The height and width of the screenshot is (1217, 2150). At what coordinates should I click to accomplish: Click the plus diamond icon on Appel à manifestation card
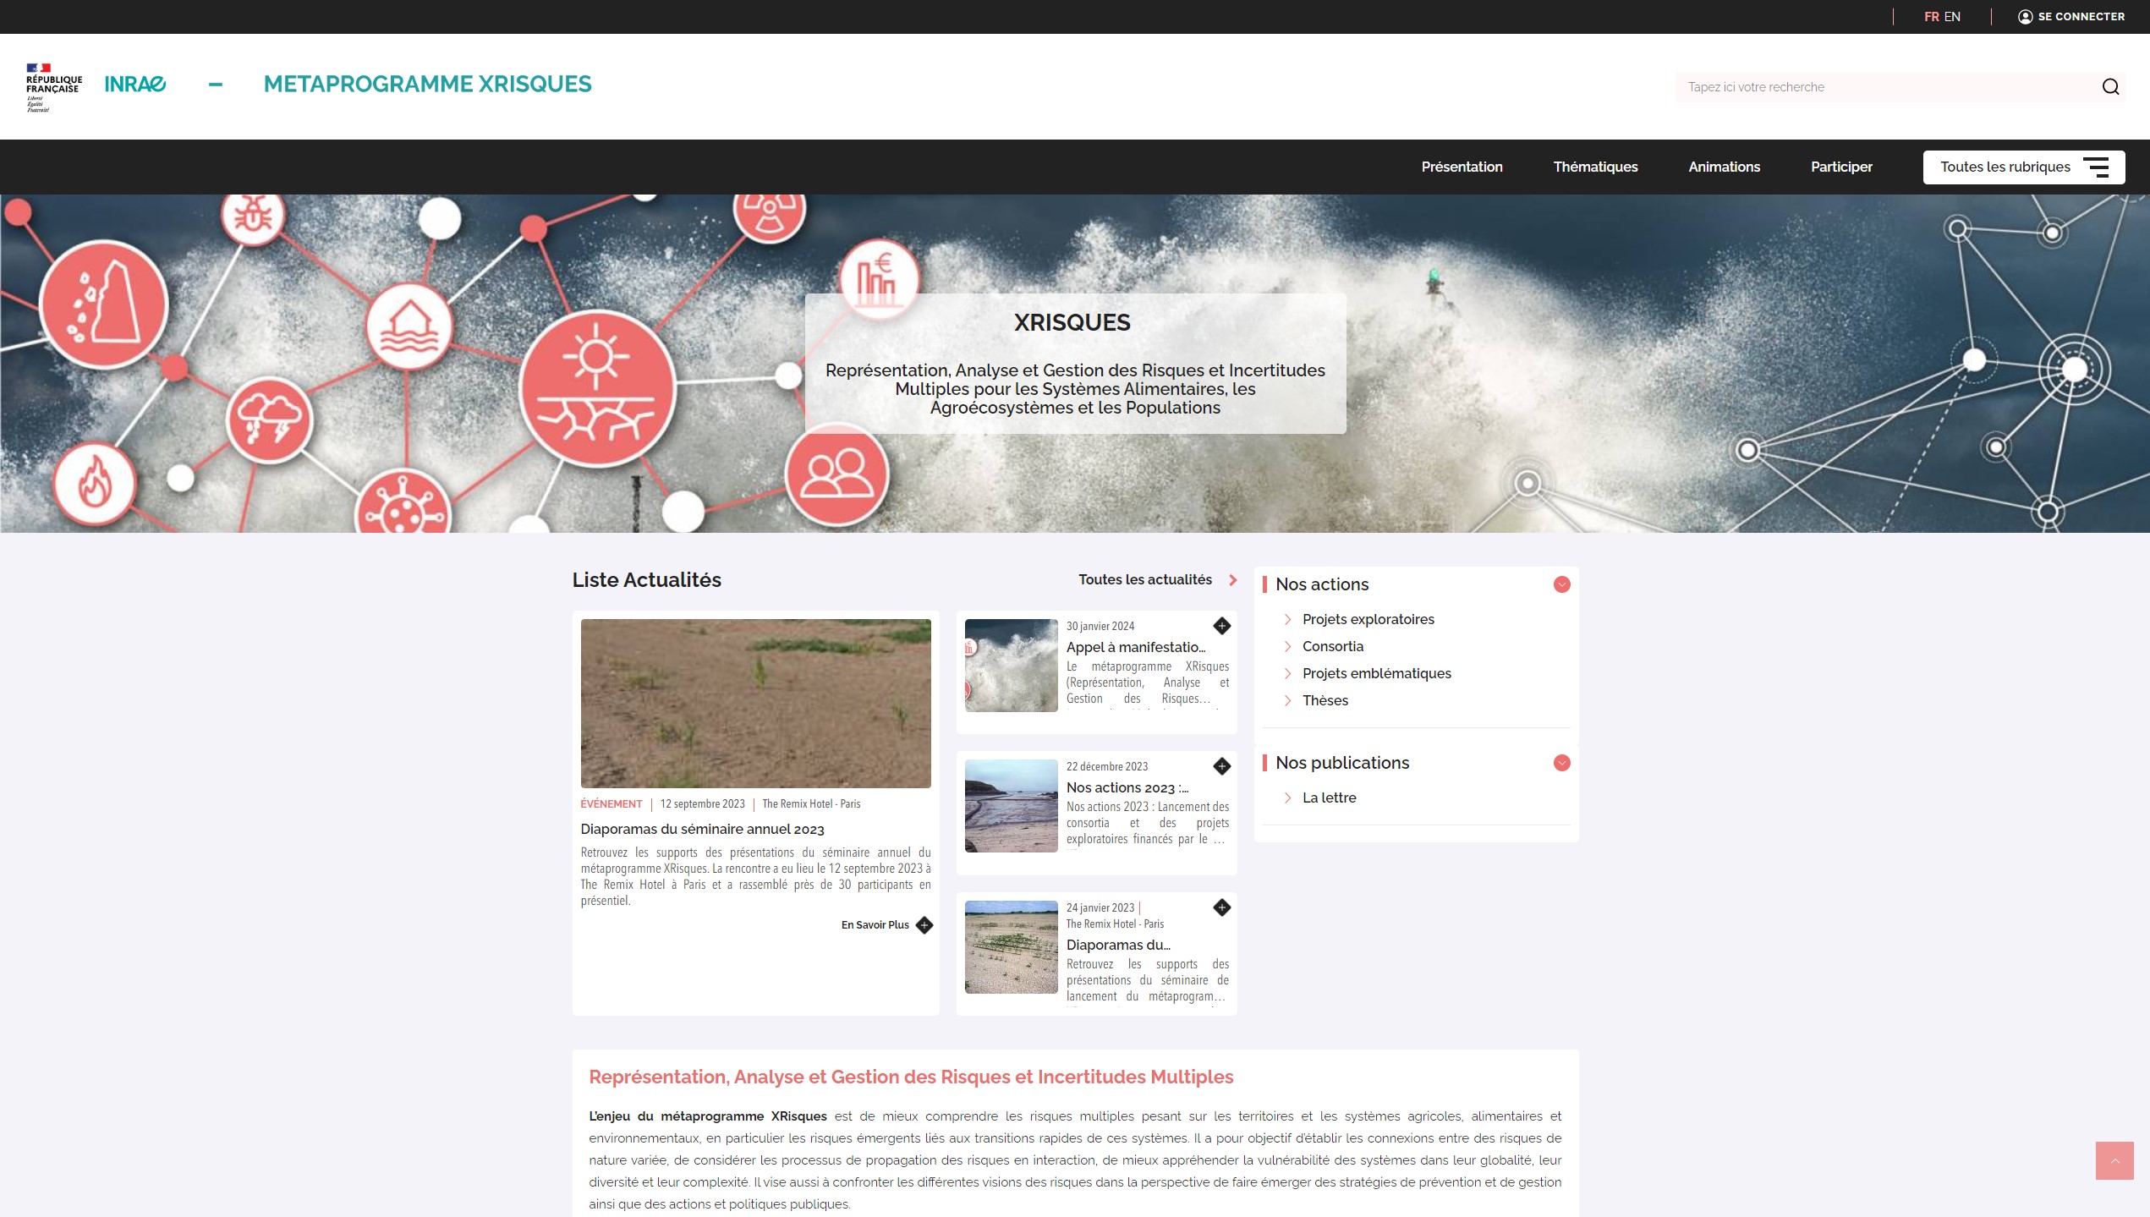coord(1221,626)
